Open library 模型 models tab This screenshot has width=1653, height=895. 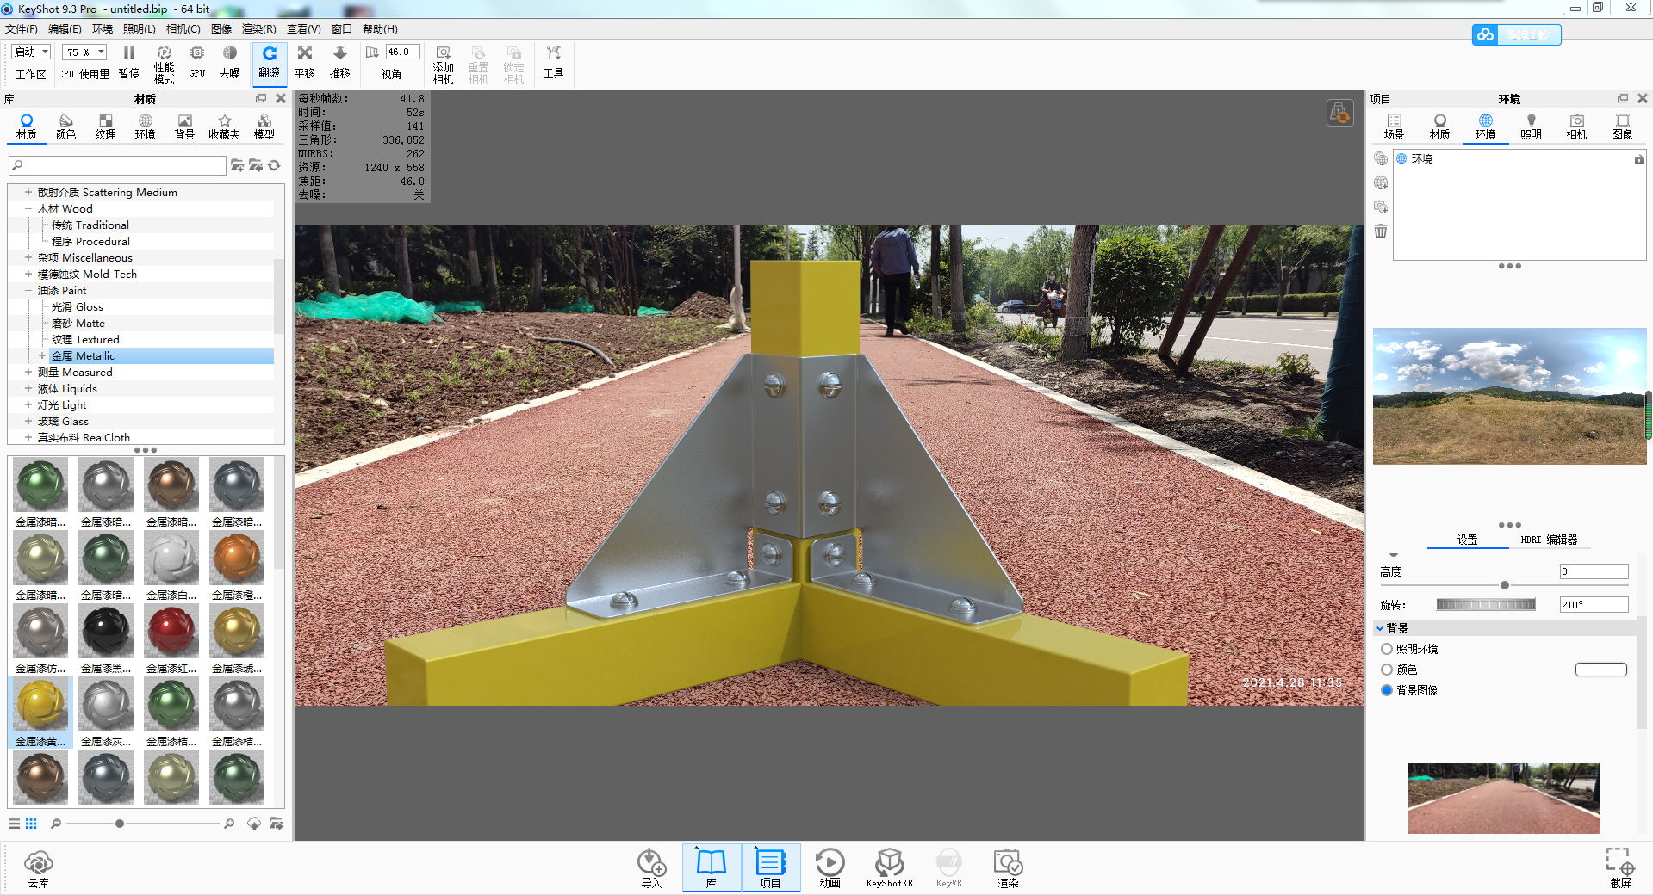point(264,127)
